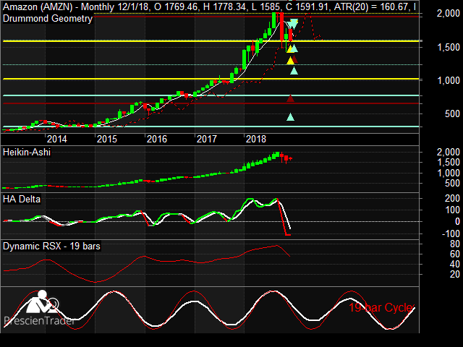This screenshot has width=463, height=347.
Task: Select the 1,000 value on main price axis
Action: 448,80
